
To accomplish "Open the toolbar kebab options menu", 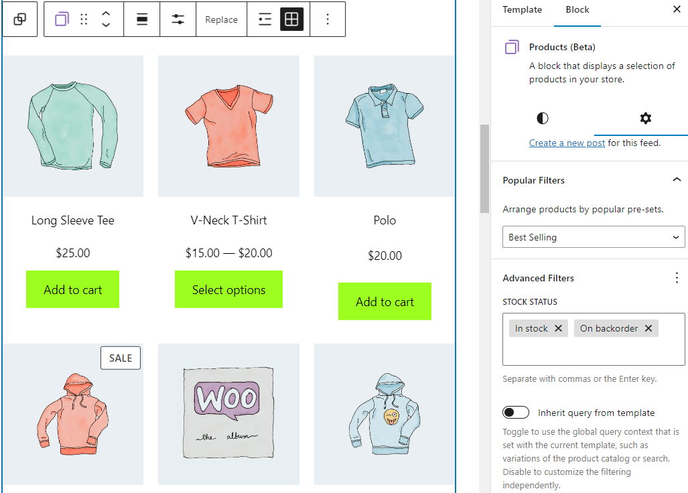I will pyautogui.click(x=328, y=19).
